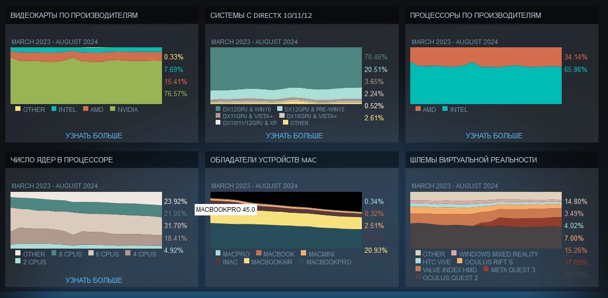This screenshot has height=298, width=608.
Task: Click the 70.46% value beside the DirectX chart
Action: 376,57
